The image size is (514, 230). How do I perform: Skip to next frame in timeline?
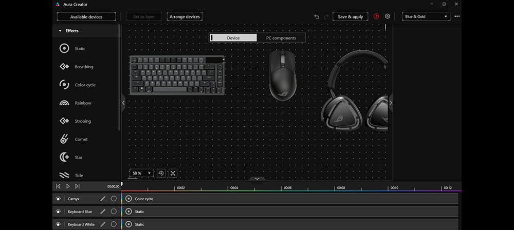pos(78,186)
